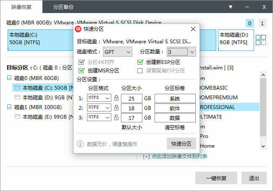Click the partition grid layout icon
This screenshot has width=273, height=191.
pyautogui.click(x=261, y=40)
